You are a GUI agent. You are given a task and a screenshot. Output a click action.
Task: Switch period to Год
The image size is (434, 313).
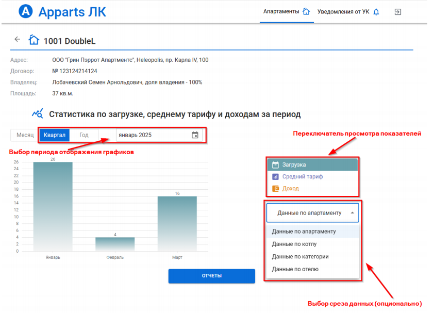pyautogui.click(x=84, y=135)
